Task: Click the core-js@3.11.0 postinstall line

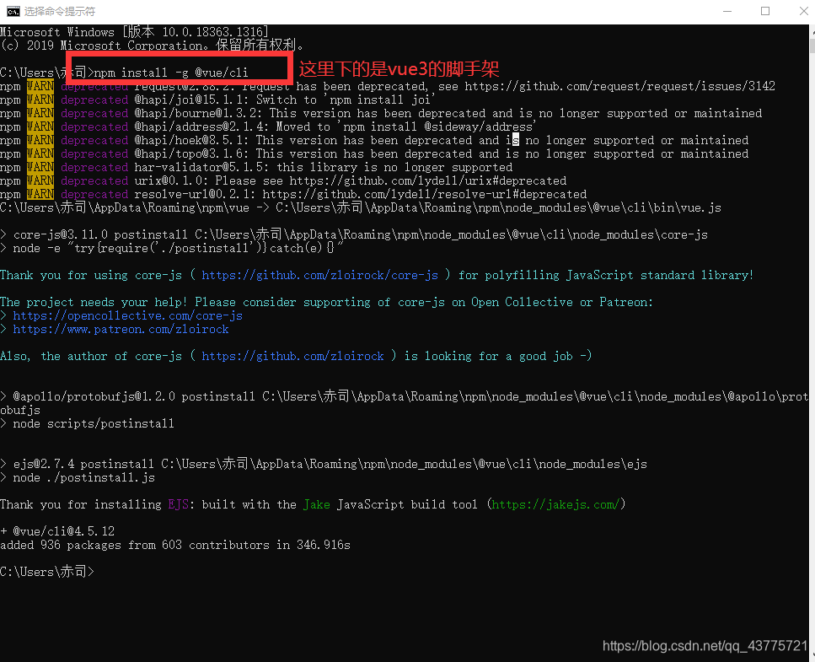Action: click(354, 234)
